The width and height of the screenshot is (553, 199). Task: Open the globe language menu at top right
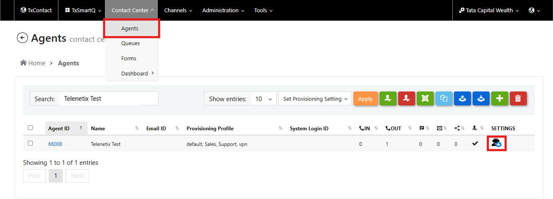(534, 10)
